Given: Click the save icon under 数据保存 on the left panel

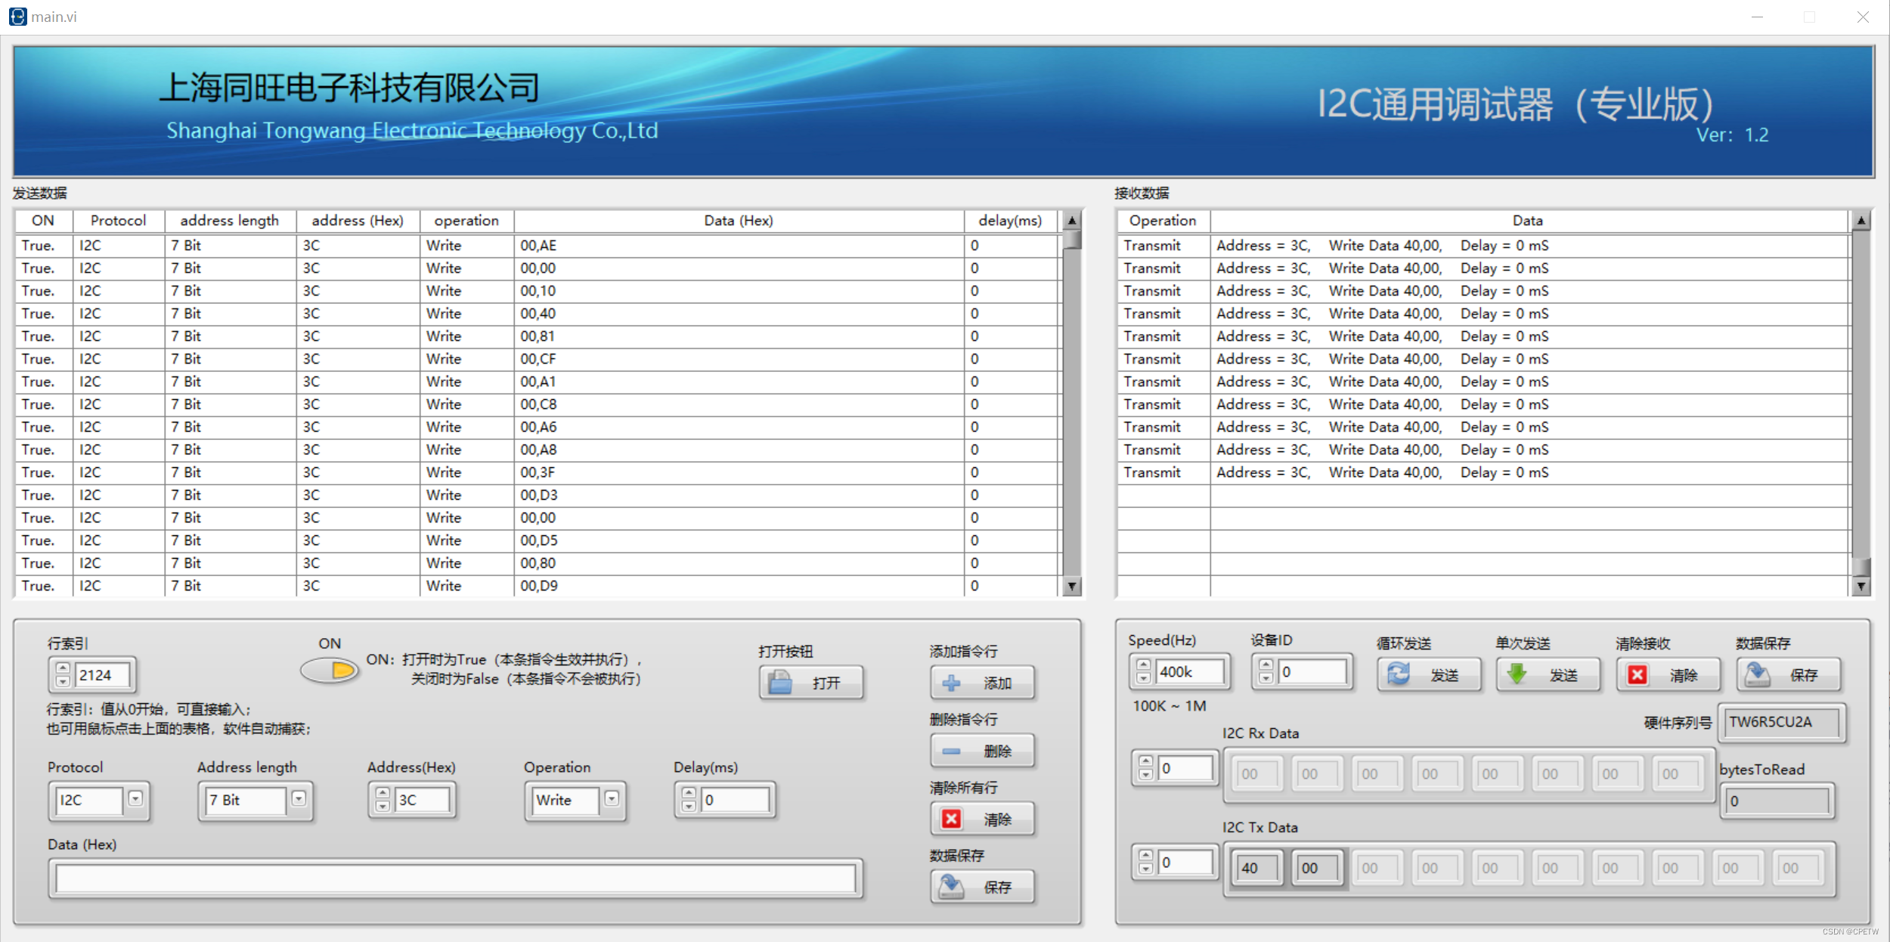Looking at the screenshot, I should 951,886.
